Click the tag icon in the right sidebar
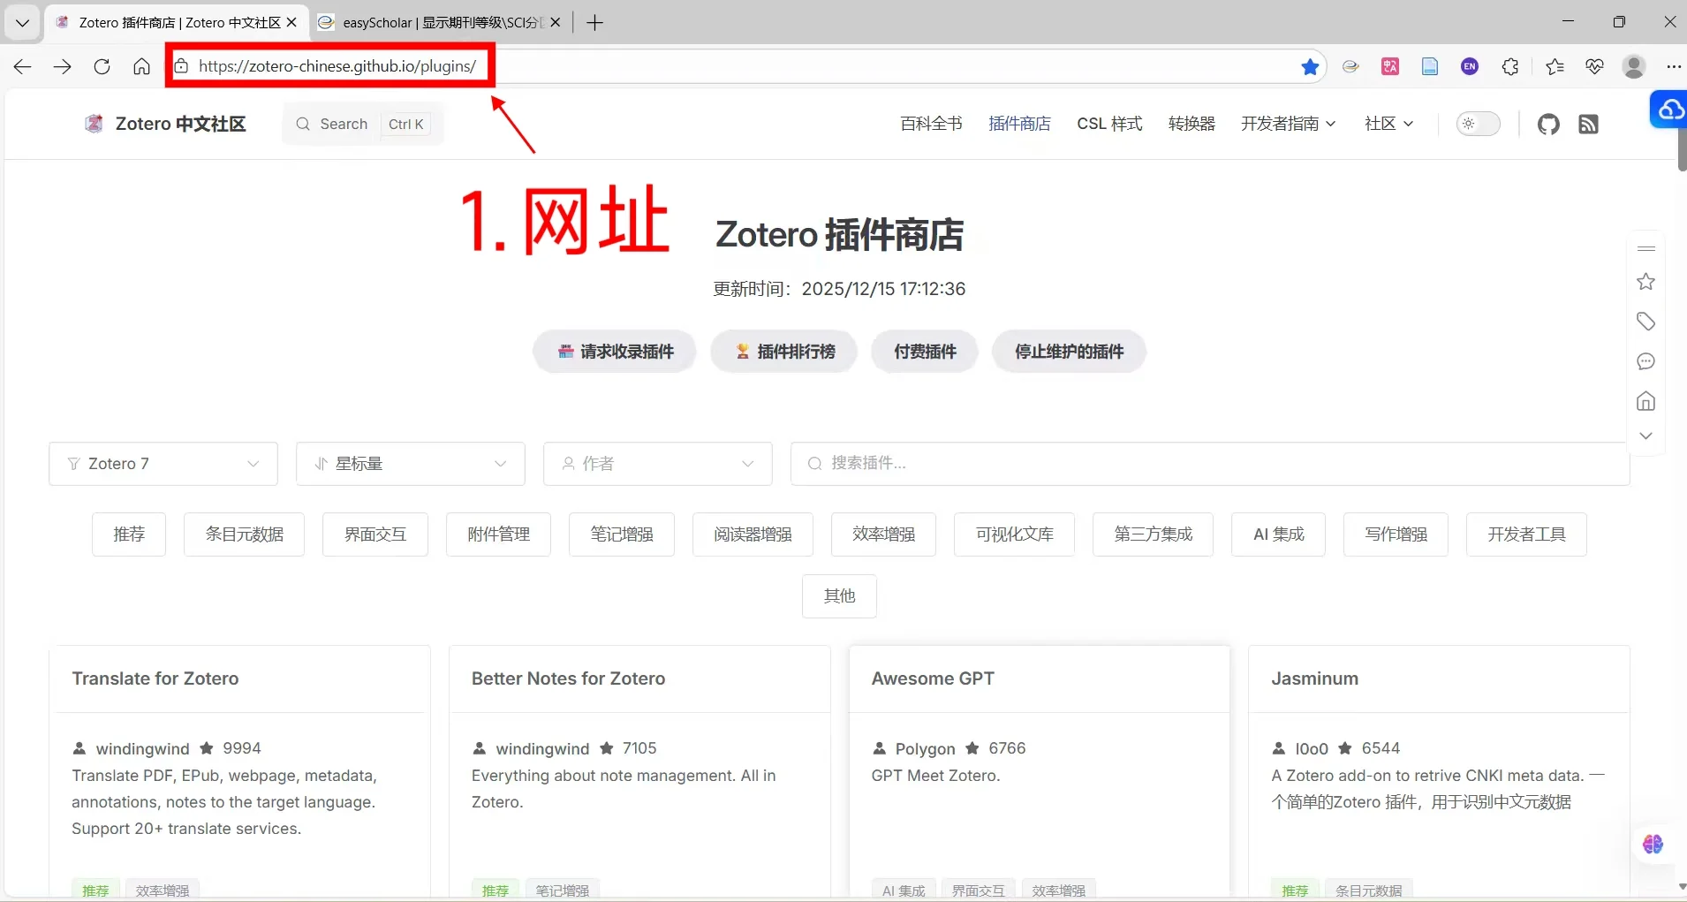This screenshot has width=1687, height=902. pyautogui.click(x=1645, y=322)
